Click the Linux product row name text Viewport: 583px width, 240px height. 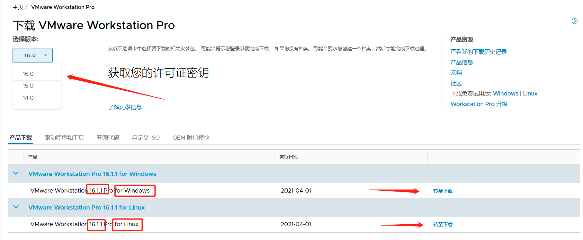pos(85,224)
